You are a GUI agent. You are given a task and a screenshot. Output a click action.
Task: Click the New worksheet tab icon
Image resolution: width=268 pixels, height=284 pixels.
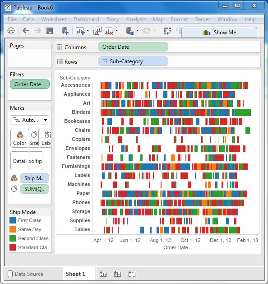click(103, 274)
